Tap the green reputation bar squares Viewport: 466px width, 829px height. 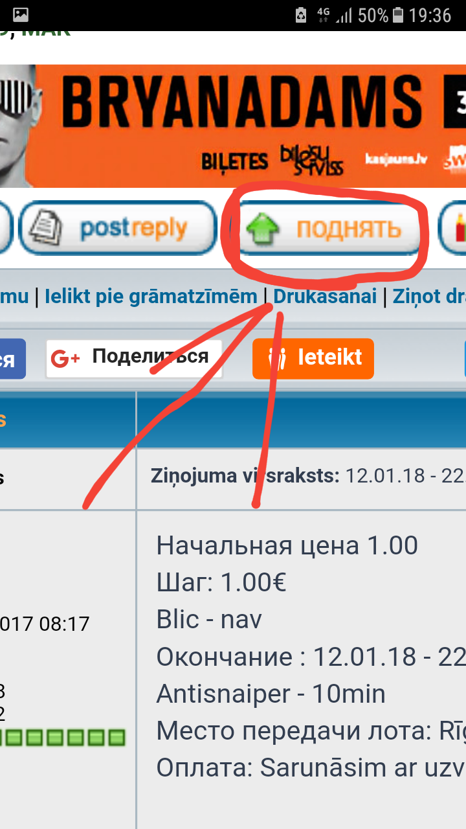tap(62, 737)
